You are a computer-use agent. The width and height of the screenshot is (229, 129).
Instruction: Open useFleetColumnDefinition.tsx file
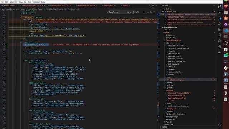pos(179,106)
